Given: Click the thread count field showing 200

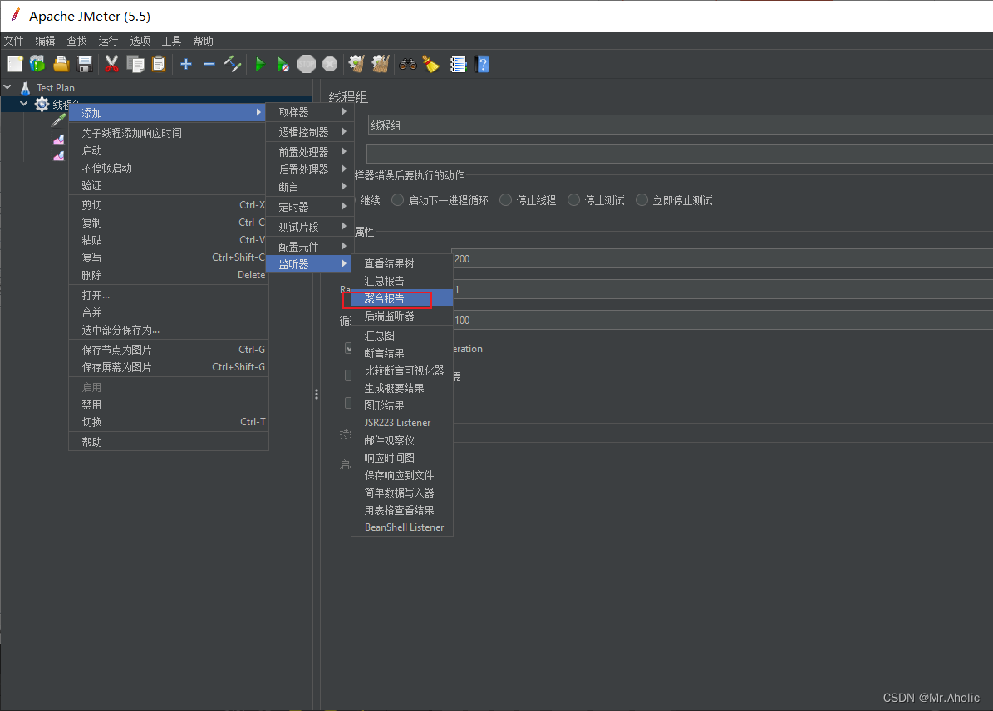Looking at the screenshot, I should point(722,259).
